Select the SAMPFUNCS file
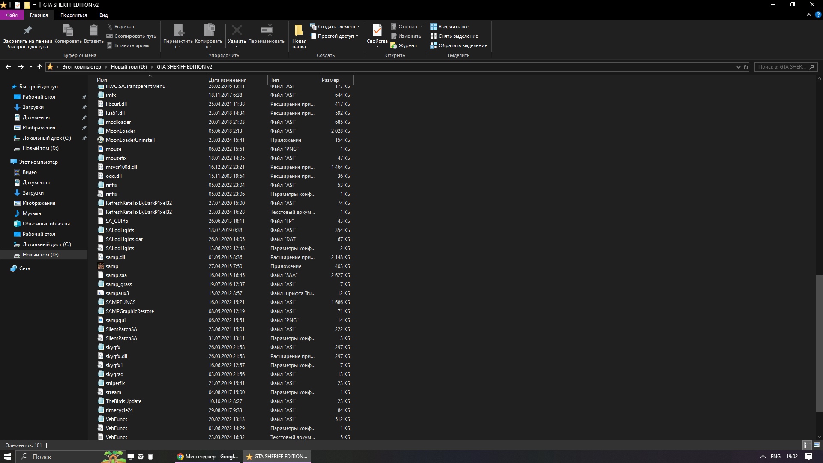The height and width of the screenshot is (463, 823). coord(120,302)
